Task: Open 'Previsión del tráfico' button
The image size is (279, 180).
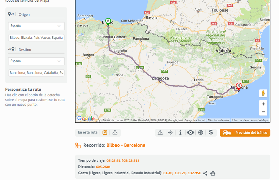Action: coord(245,133)
